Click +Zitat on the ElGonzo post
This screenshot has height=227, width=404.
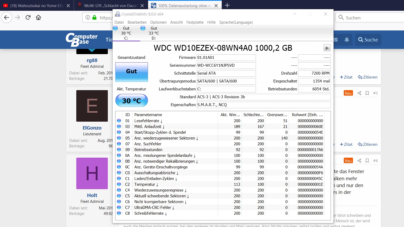pyautogui.click(x=346, y=144)
